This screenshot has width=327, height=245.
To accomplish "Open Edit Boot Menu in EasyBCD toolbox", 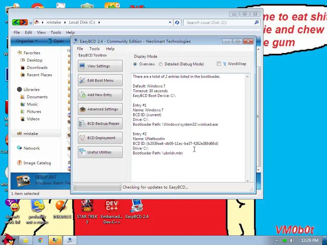I will [100, 80].
